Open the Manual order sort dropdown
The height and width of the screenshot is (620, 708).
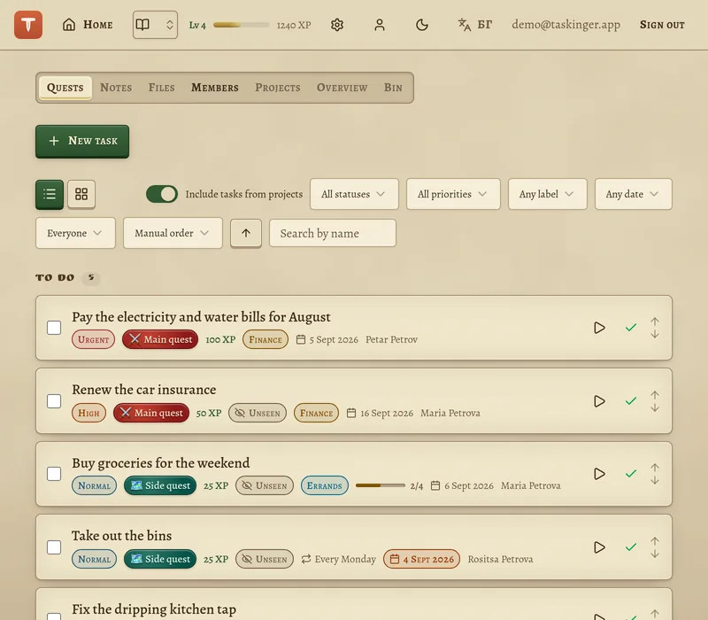coord(173,233)
